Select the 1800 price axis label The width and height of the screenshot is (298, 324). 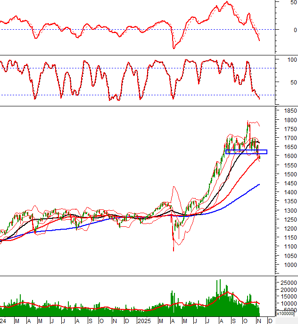[x=285, y=120]
